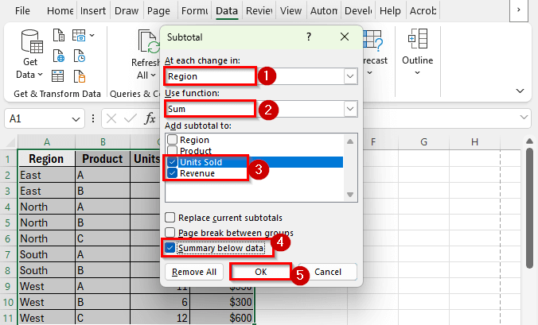Enable Page break between groups
Image resolution: width=538 pixels, height=325 pixels.
[170, 233]
